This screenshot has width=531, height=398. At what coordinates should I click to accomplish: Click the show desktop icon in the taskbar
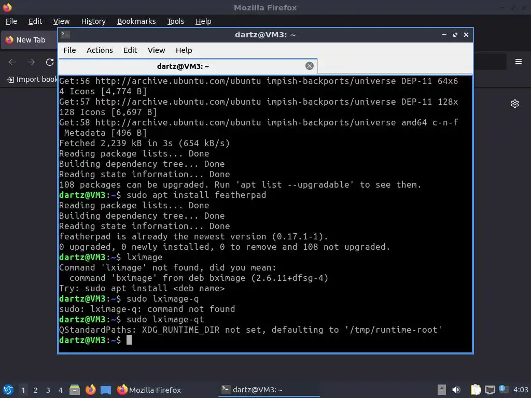[x=106, y=390]
